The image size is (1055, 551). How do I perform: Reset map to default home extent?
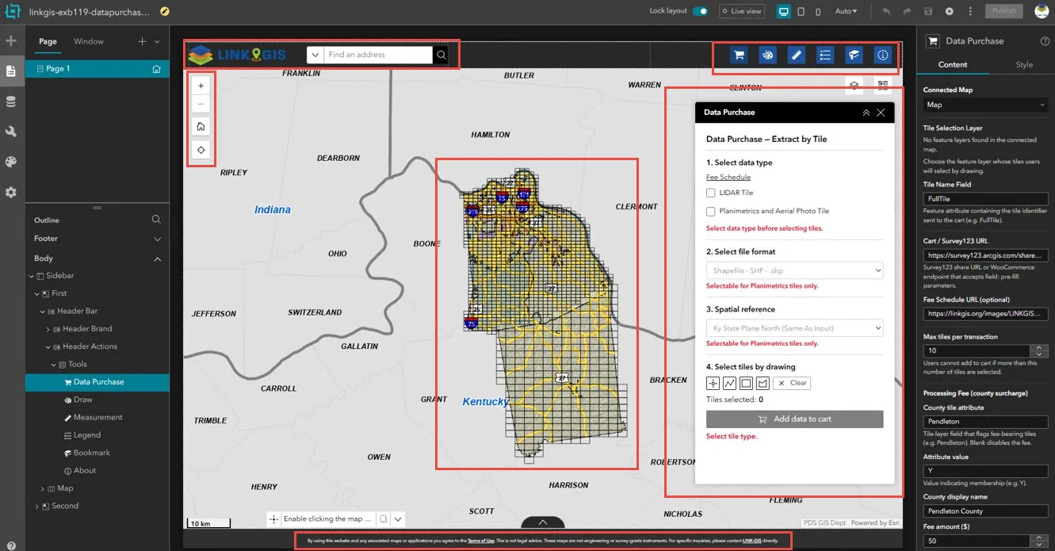point(201,126)
